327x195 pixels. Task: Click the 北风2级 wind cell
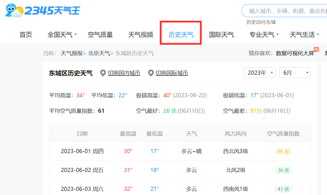click(x=236, y=170)
